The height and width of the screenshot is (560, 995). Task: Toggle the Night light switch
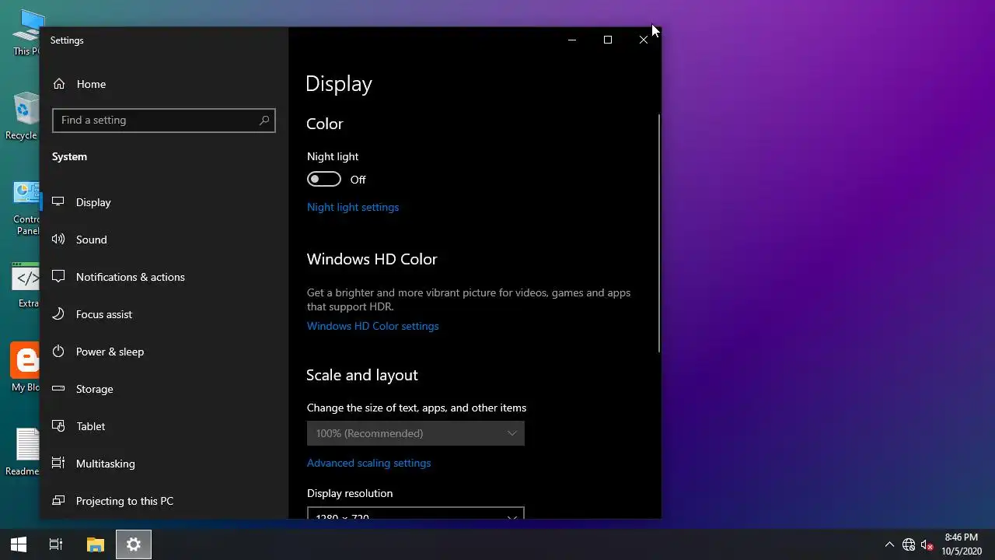click(x=324, y=179)
